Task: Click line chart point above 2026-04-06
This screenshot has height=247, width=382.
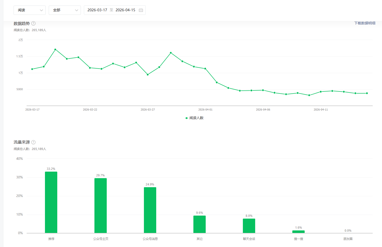Action: (x=263, y=90)
